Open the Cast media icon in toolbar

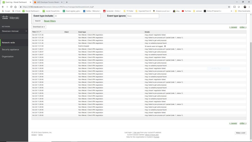235,7
